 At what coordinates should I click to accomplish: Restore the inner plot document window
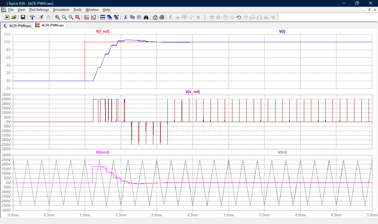tap(369, 10)
